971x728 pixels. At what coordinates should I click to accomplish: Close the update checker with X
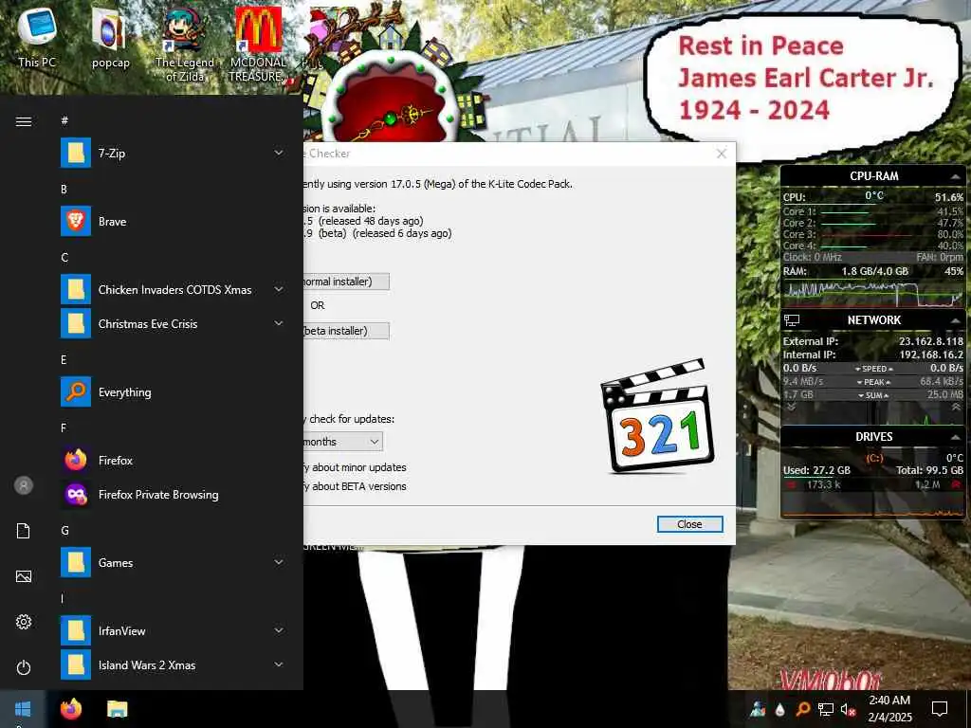tap(722, 154)
